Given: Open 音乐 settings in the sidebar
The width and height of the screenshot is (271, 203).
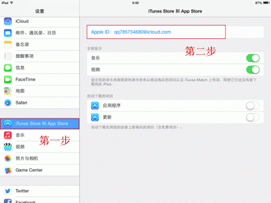Looking at the screenshot, I should point(40,135).
